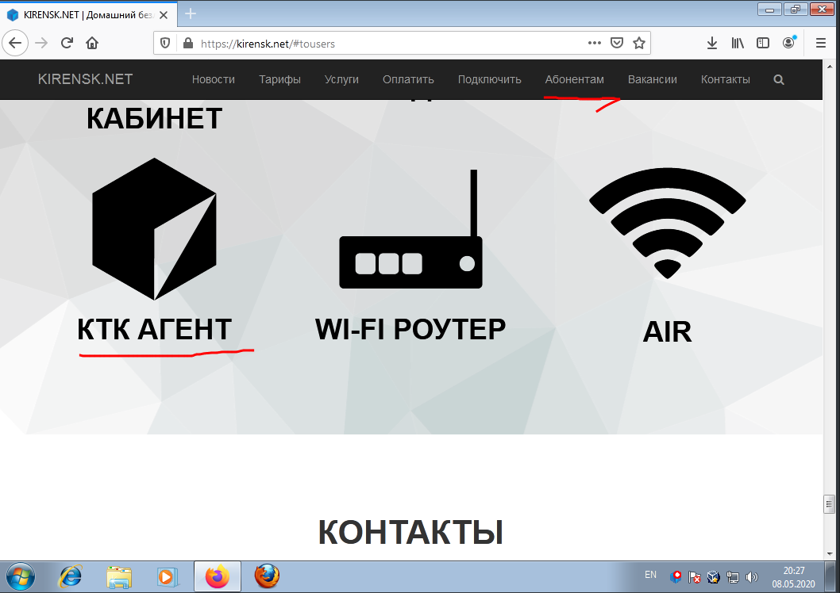This screenshot has width=840, height=593.
Task: Close the KIRENSK.NET tab
Action: [x=164, y=15]
